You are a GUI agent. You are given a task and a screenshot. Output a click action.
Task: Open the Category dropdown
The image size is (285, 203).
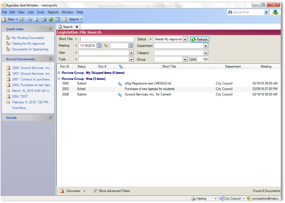click(x=206, y=53)
